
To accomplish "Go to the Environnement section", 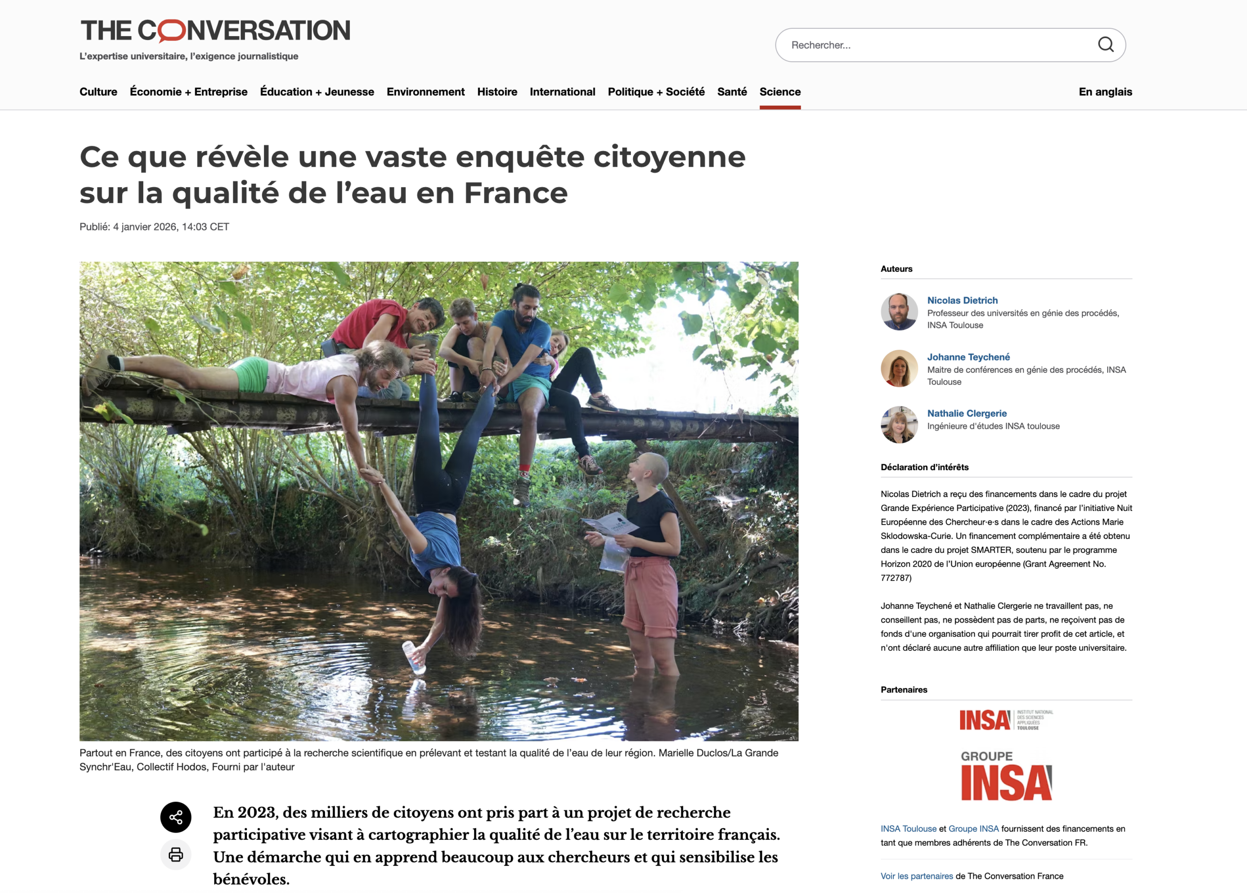I will pyautogui.click(x=426, y=92).
